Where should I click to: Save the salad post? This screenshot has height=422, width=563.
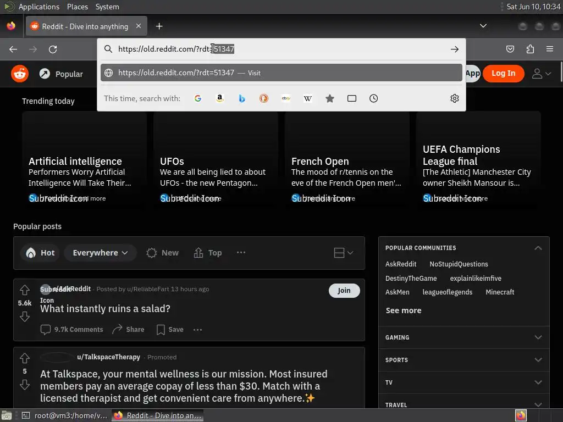coord(170,330)
